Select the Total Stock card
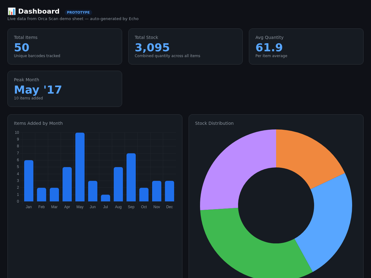 pyautogui.click(x=185, y=46)
